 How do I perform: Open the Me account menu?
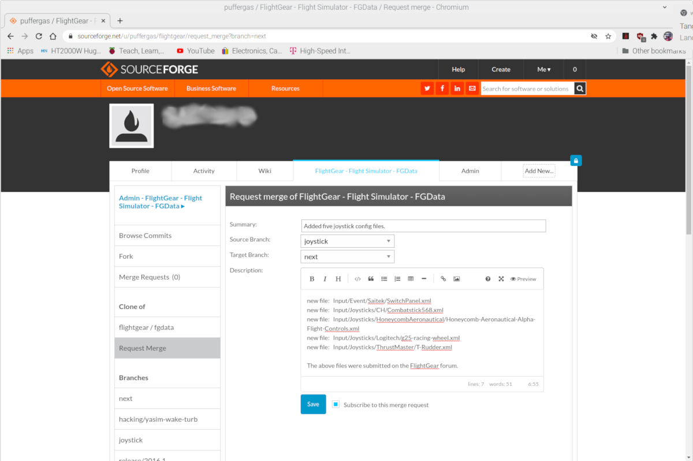coord(544,69)
